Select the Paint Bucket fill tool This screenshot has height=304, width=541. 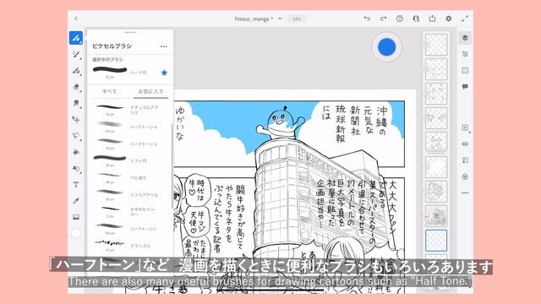pos(76,152)
